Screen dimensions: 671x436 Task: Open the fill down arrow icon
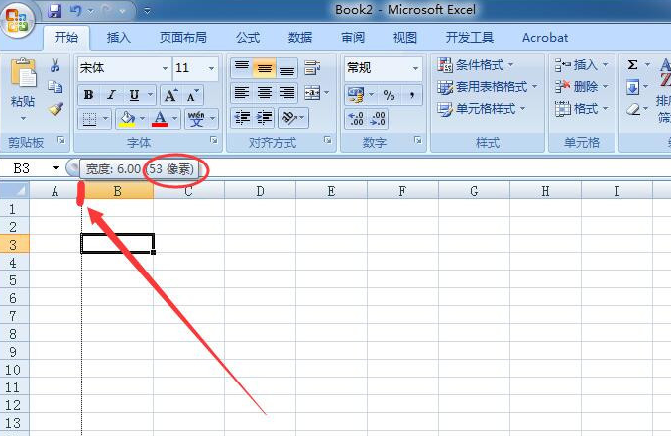632,88
